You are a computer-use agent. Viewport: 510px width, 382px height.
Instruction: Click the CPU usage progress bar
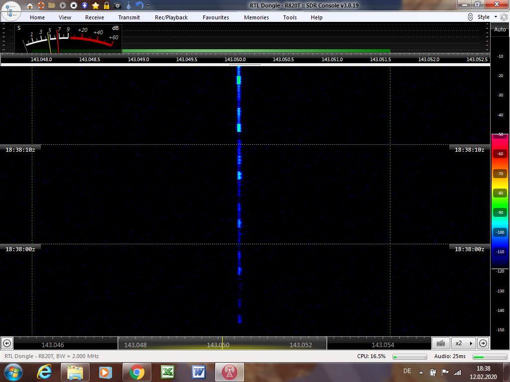point(410,357)
